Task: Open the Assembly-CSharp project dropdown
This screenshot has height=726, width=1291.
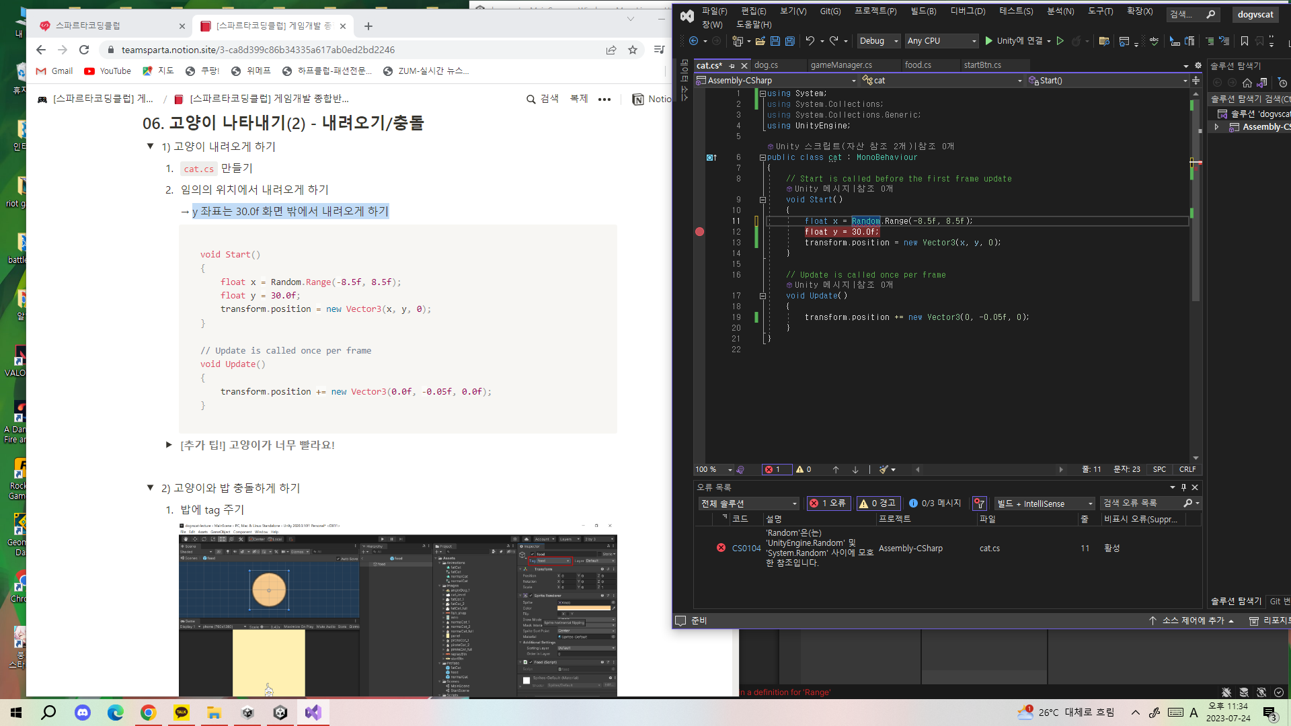Action: click(x=777, y=81)
